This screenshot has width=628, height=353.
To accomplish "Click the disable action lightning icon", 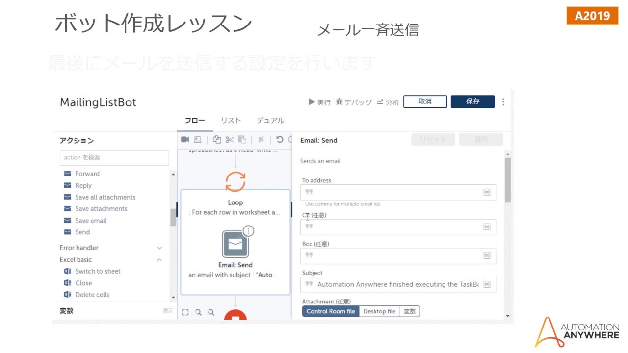I will click(261, 140).
